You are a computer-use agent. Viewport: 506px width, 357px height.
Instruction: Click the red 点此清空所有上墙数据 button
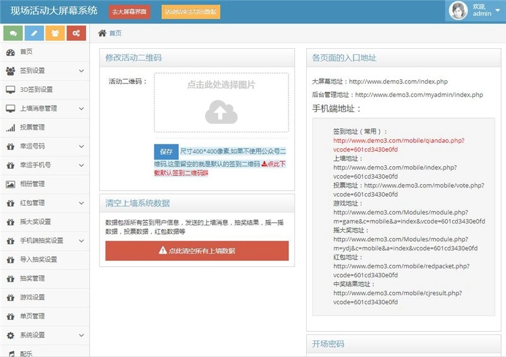coord(197,251)
